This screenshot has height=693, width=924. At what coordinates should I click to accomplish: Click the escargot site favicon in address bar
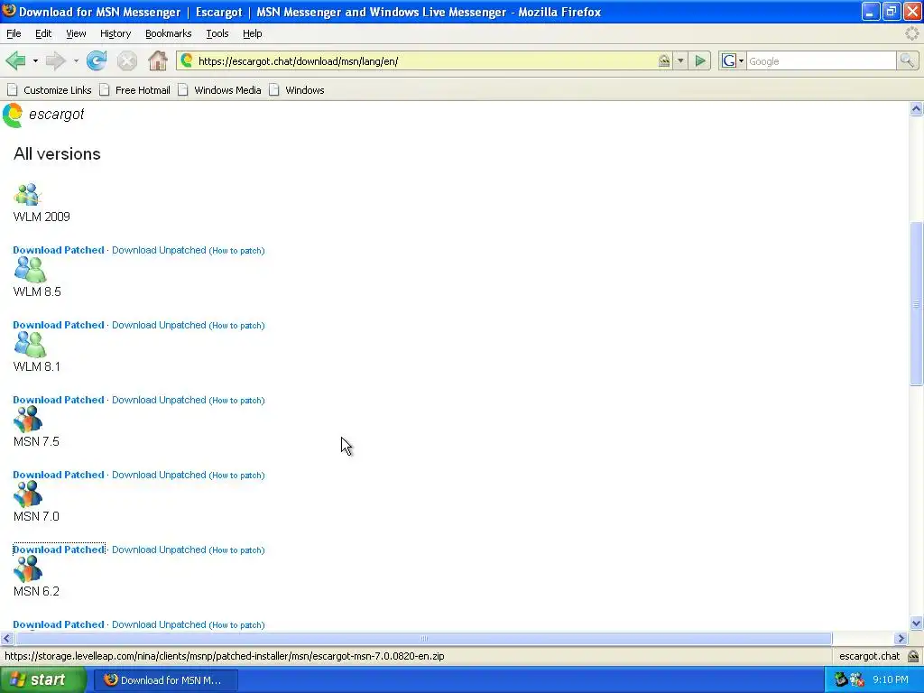pyautogui.click(x=187, y=60)
